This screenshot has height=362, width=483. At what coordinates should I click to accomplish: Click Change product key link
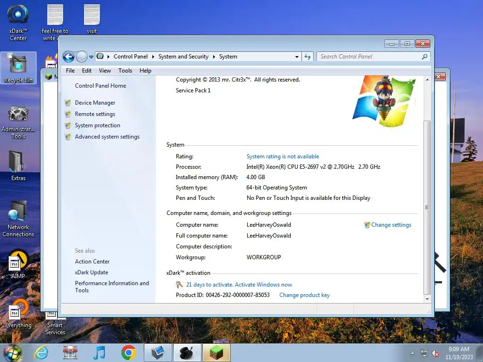point(304,295)
